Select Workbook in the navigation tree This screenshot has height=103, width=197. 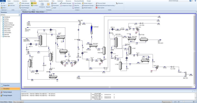coord(7,17)
